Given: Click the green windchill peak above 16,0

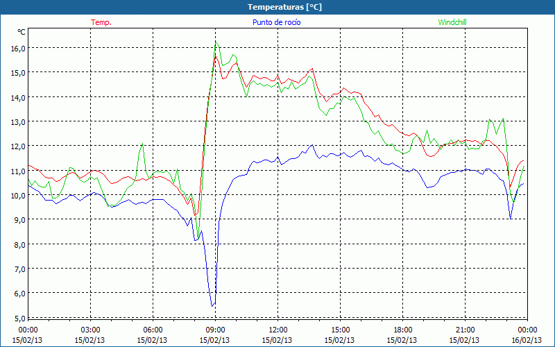Looking at the screenshot, I should [x=216, y=42].
